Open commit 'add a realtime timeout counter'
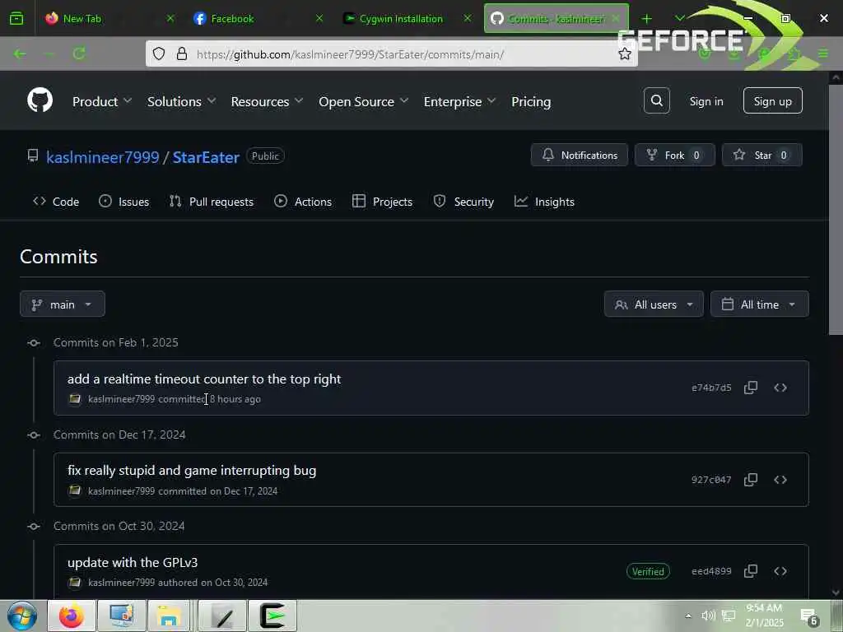The height and width of the screenshot is (632, 843). coord(204,379)
